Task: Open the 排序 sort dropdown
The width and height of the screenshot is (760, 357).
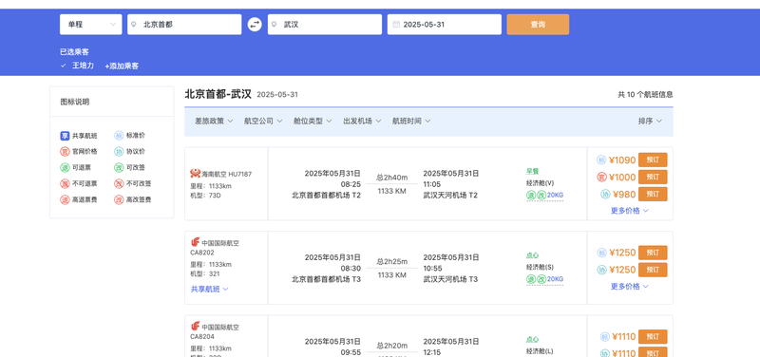Action: (x=650, y=122)
